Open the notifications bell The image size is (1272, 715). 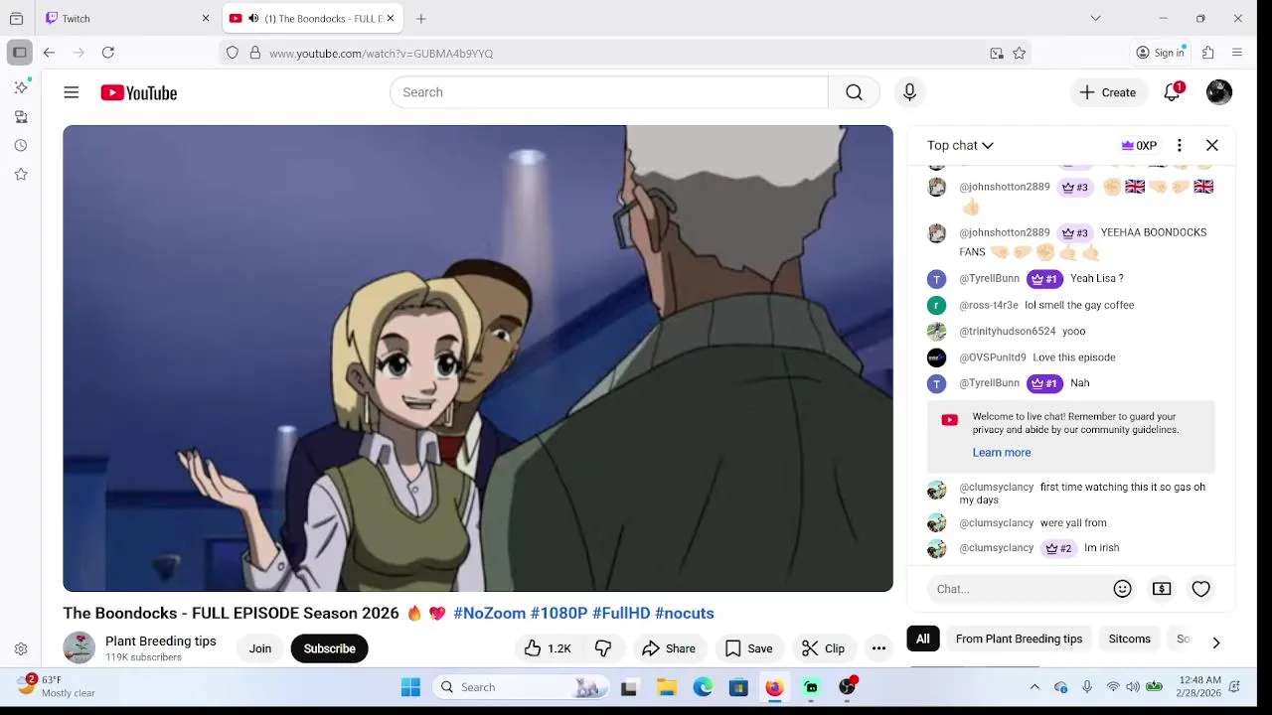(1173, 92)
